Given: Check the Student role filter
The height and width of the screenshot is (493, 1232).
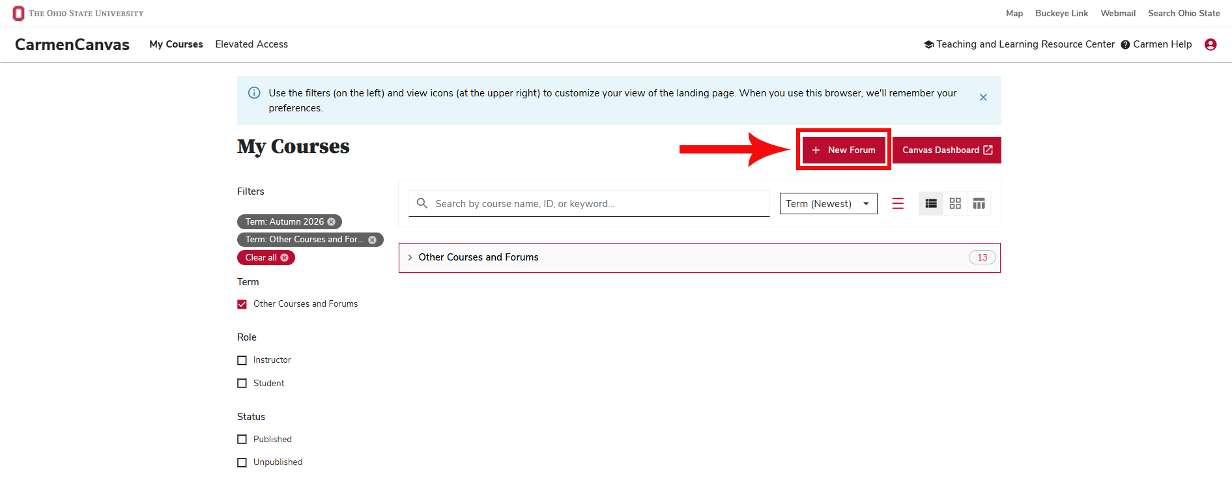Looking at the screenshot, I should click(x=242, y=384).
